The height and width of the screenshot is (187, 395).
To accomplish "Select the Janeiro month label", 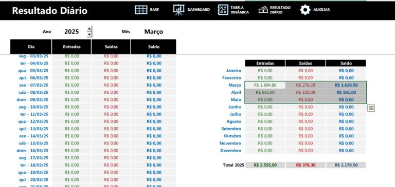I will 234,71.
